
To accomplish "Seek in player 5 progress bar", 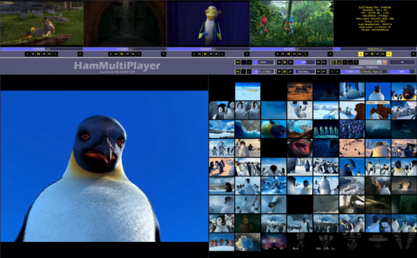I will pyautogui.click(x=375, y=49).
